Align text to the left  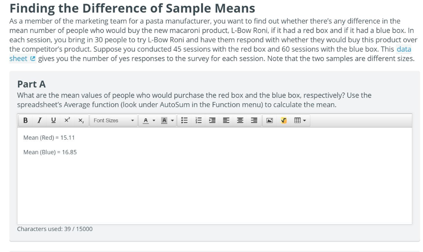pyautogui.click(x=226, y=120)
